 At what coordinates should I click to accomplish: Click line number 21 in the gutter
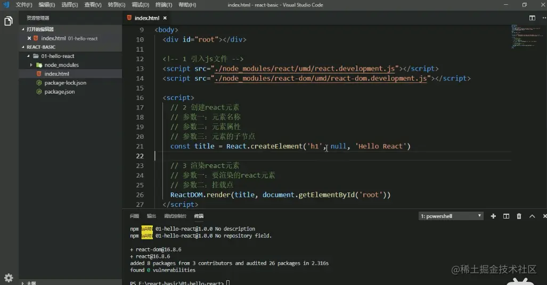pos(140,146)
